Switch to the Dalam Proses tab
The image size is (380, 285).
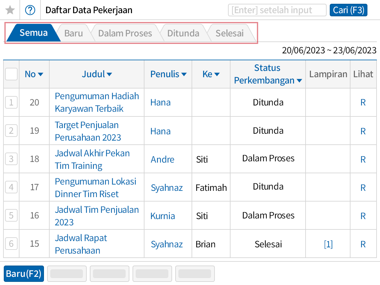pyautogui.click(x=125, y=33)
